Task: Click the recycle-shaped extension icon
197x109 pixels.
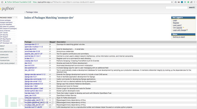Action: point(176,2)
